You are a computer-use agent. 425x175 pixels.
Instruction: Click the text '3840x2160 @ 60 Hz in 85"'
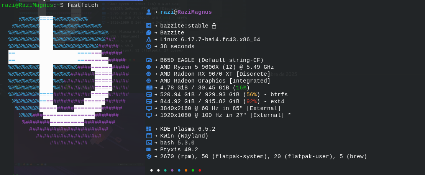tap(202, 108)
